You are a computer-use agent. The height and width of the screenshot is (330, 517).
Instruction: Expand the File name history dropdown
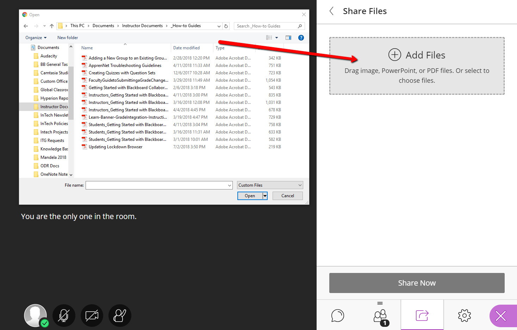(x=230, y=185)
